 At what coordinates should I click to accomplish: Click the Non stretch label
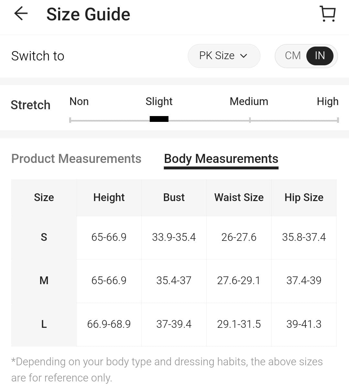point(79,102)
